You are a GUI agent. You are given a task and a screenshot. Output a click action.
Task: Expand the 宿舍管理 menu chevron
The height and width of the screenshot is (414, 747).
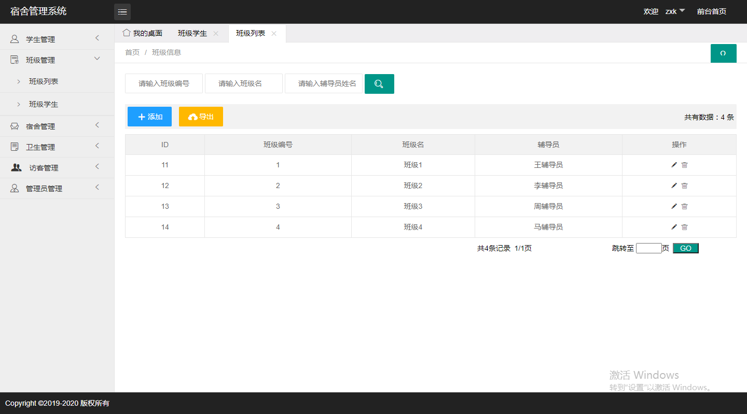[x=97, y=125]
